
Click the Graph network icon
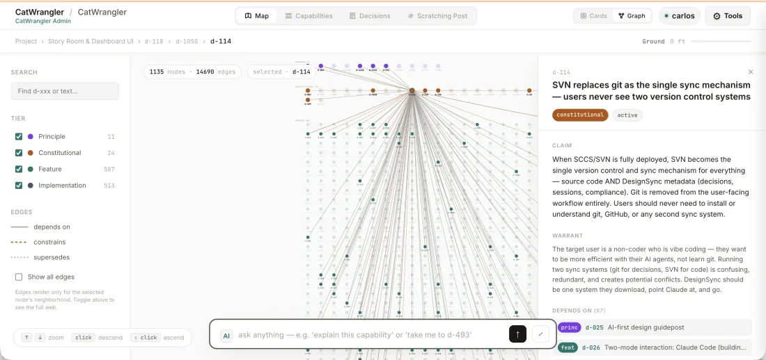pos(621,15)
